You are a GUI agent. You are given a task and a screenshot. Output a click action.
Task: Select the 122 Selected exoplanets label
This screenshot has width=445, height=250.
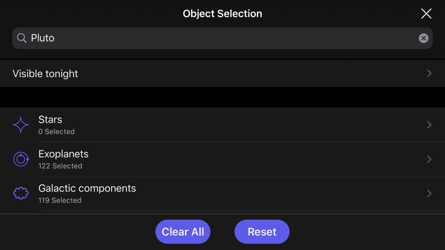(x=60, y=166)
